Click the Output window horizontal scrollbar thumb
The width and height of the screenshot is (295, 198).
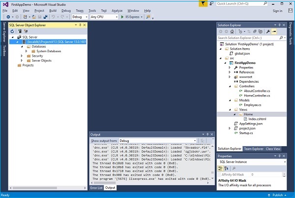click(105, 183)
